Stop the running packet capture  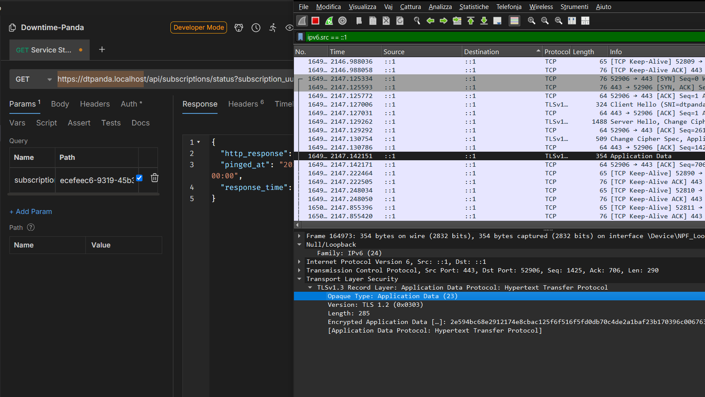coord(315,21)
